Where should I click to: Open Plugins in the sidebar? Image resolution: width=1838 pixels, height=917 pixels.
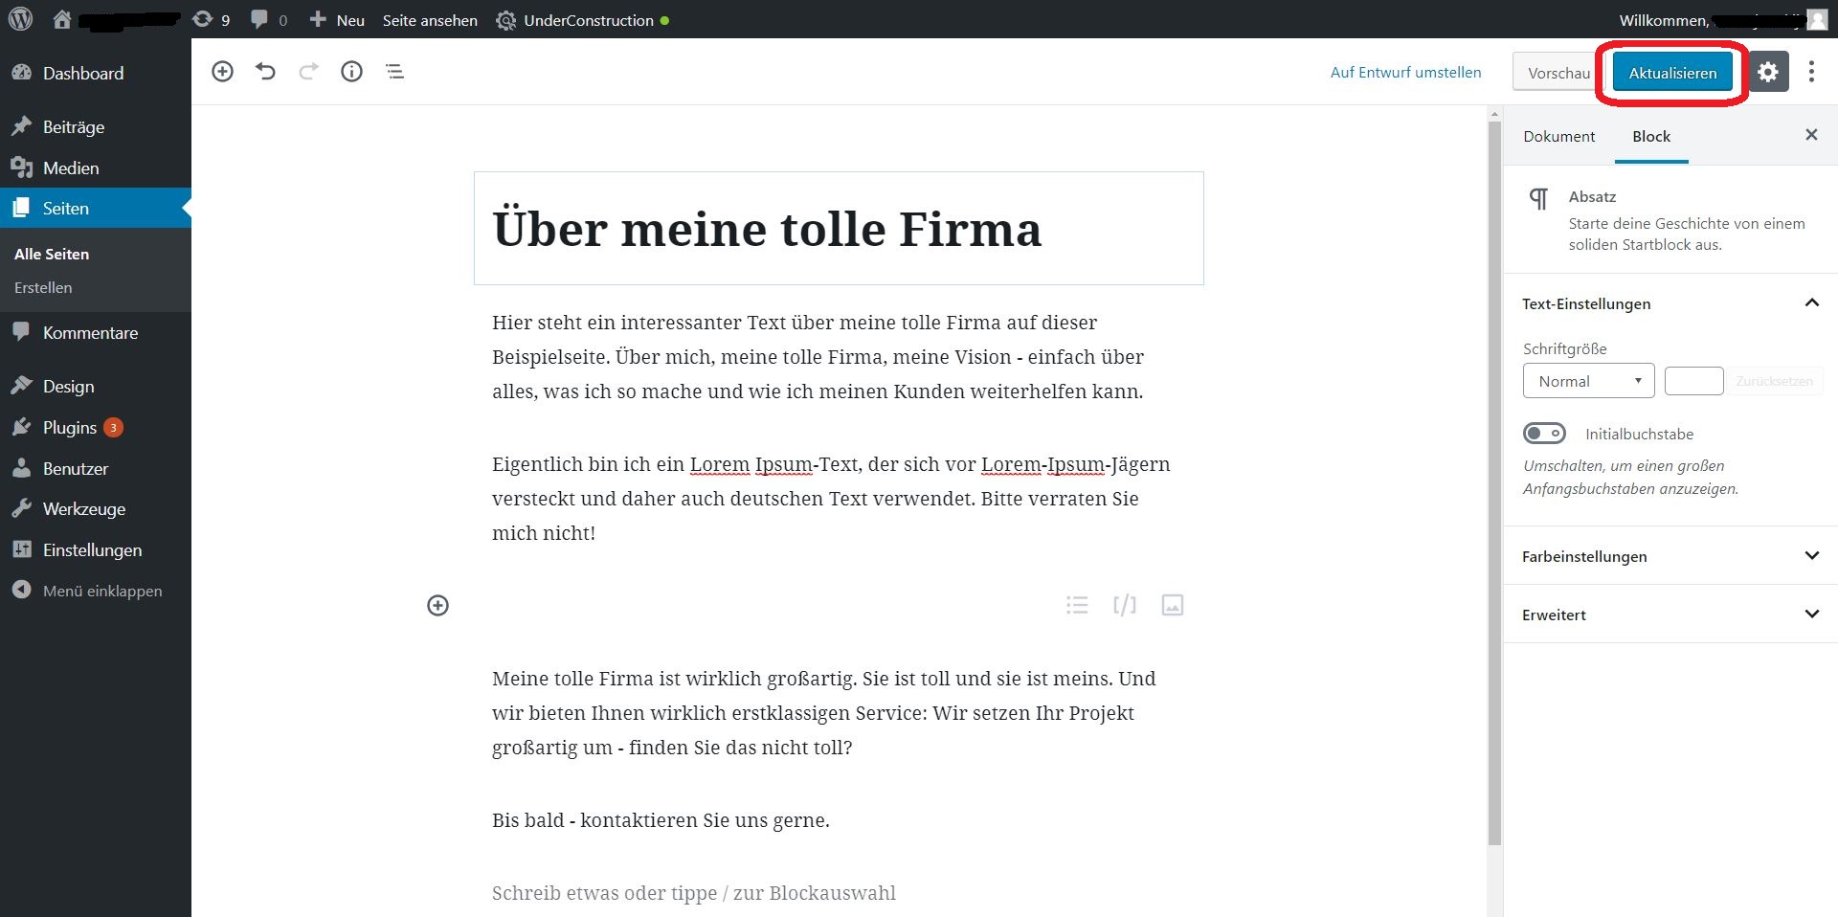pos(96,427)
